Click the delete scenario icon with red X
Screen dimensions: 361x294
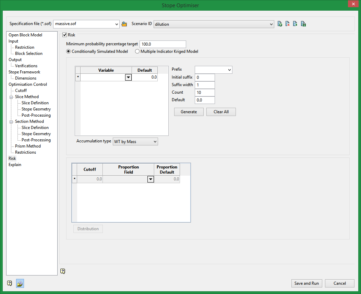pyautogui.click(x=288, y=24)
